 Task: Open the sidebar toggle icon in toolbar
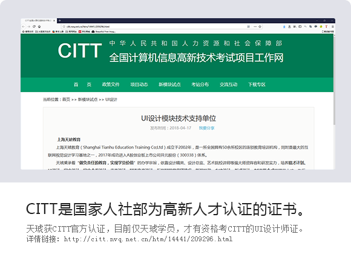pos(300,27)
